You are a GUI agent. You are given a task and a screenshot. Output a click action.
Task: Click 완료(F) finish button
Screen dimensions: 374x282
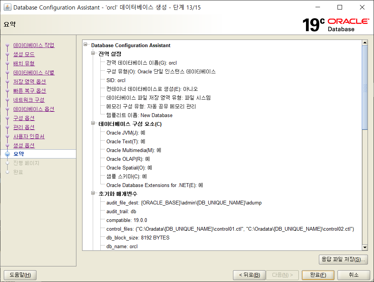click(x=318, y=275)
